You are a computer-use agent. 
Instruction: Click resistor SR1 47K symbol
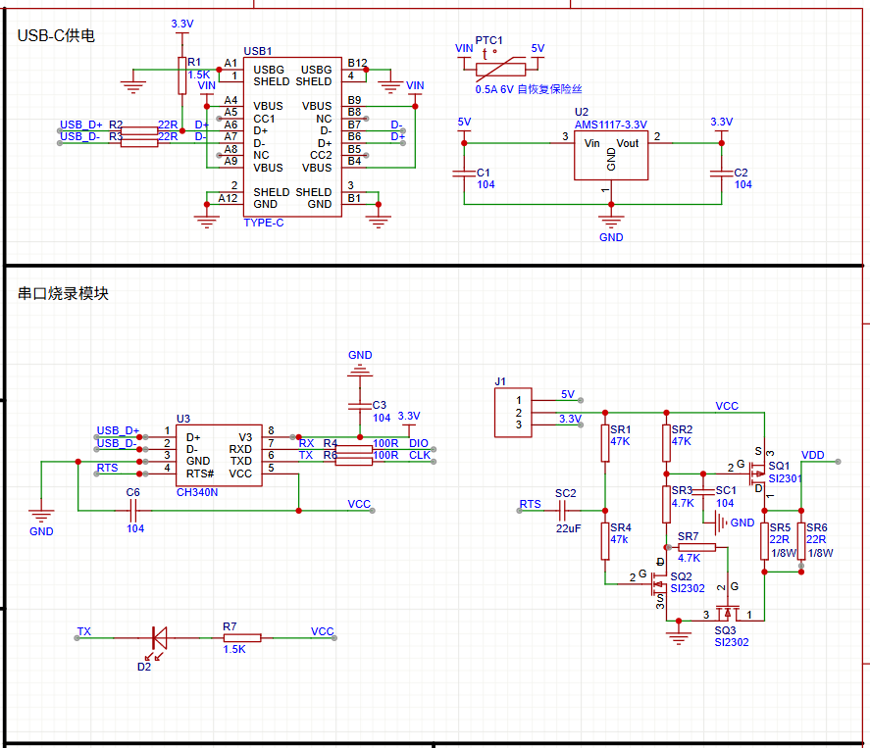pos(605,443)
